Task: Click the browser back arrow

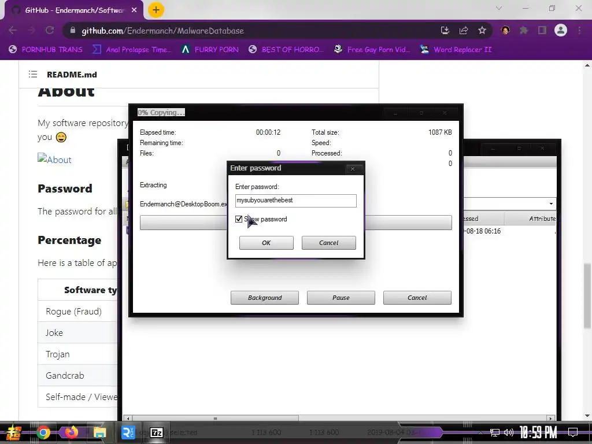Action: point(13,30)
